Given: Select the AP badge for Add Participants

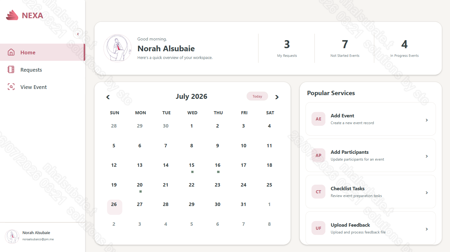Looking at the screenshot, I should point(318,155).
